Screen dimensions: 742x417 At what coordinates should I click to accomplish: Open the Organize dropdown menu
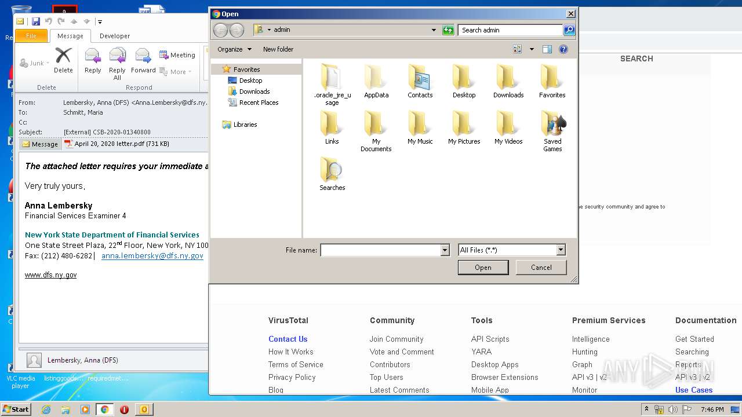pos(234,49)
